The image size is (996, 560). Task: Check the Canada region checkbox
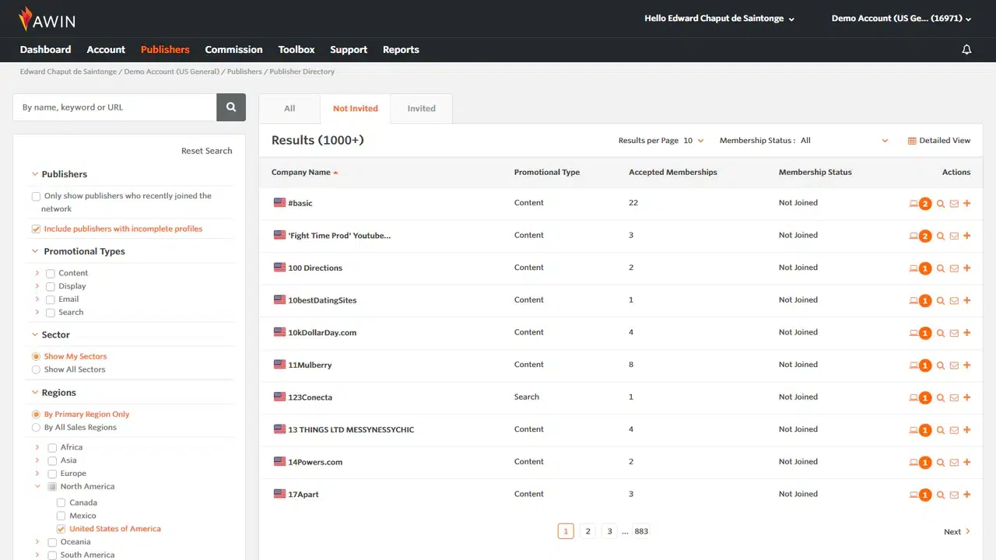[61, 503]
